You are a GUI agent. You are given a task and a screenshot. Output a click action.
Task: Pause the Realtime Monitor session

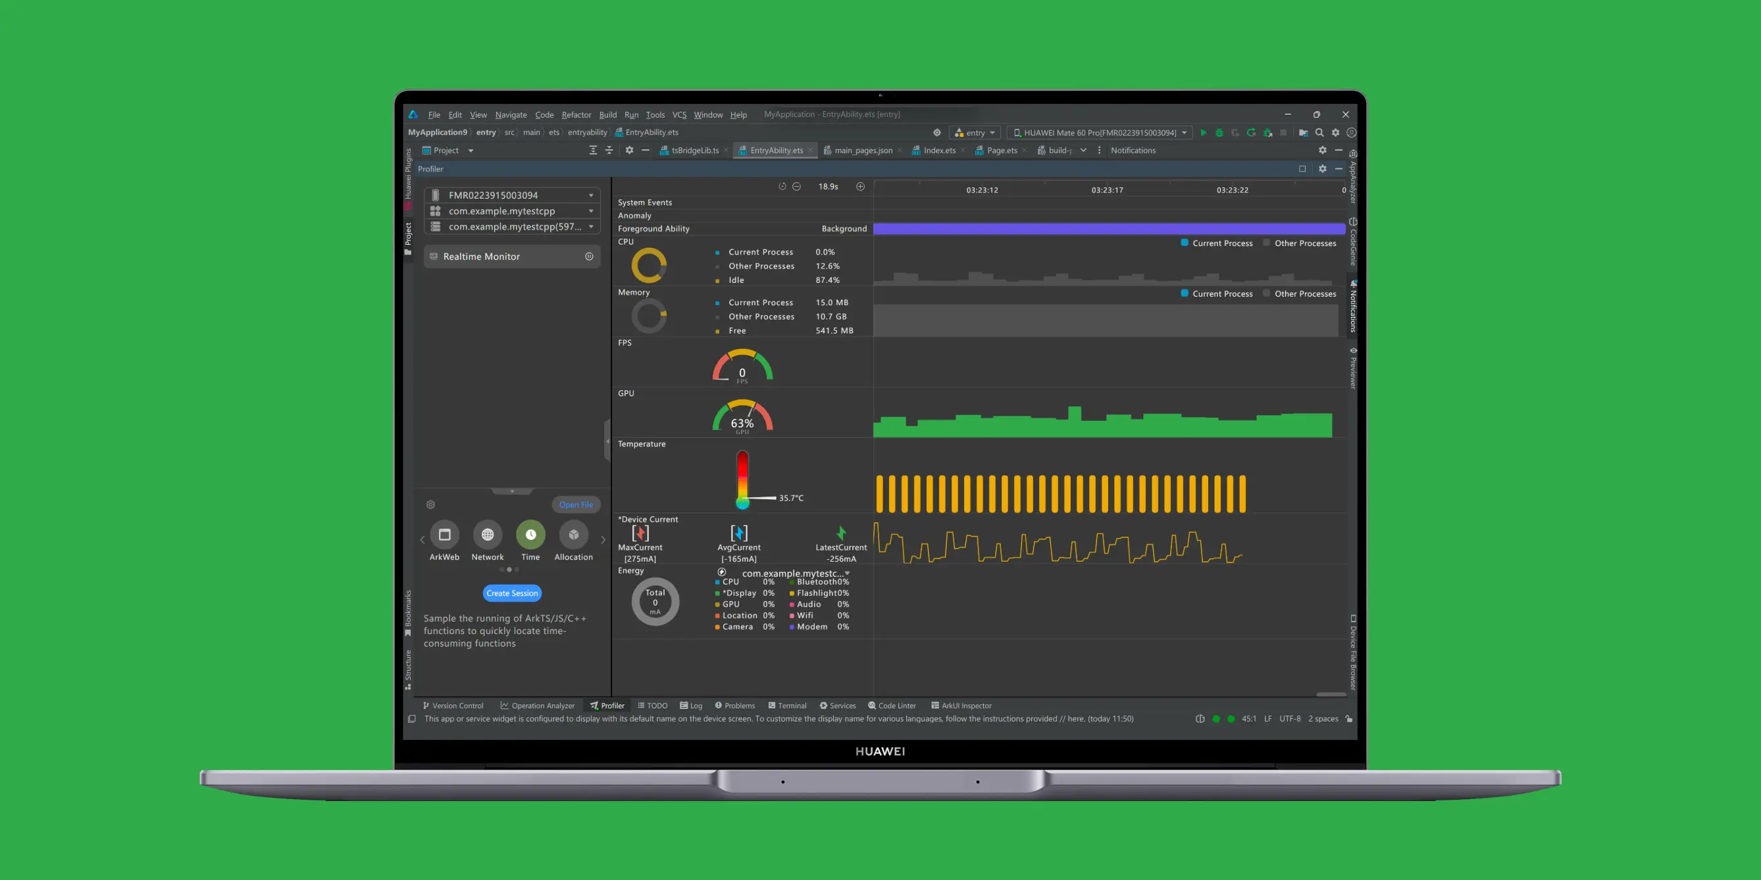point(589,257)
